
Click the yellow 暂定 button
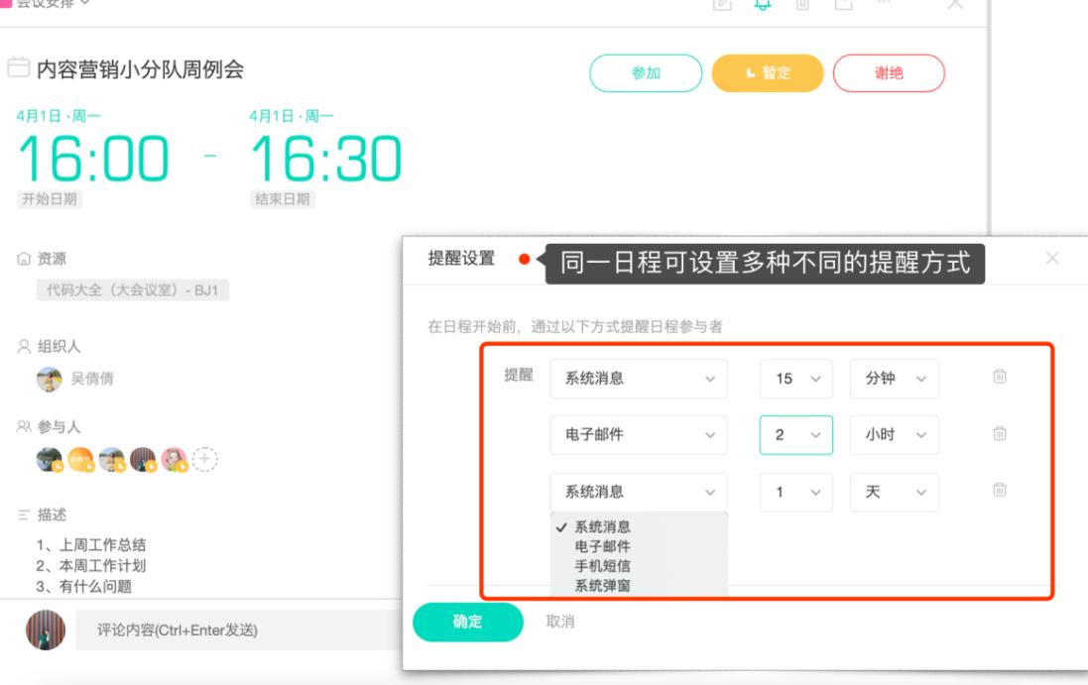[768, 72]
